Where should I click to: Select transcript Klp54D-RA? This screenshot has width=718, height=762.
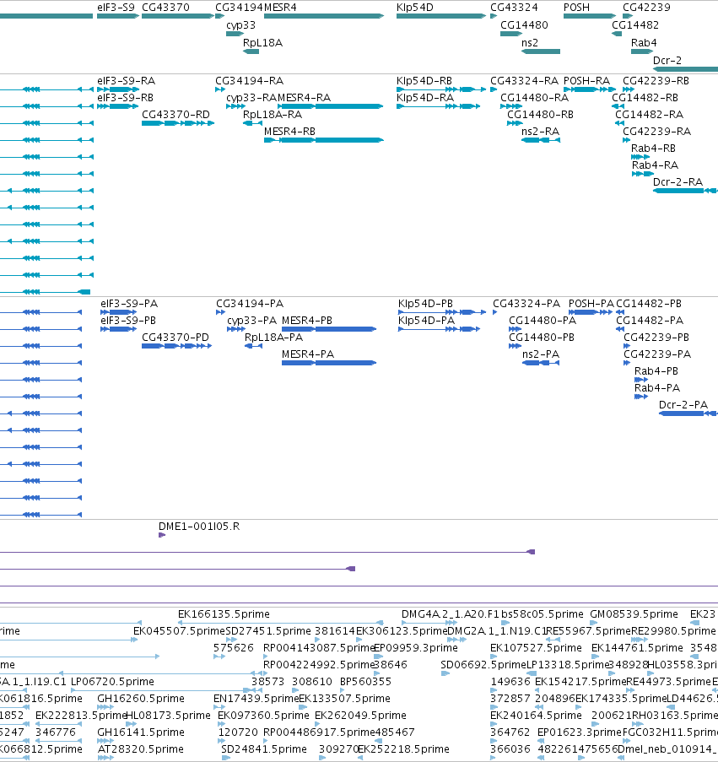tap(438, 106)
